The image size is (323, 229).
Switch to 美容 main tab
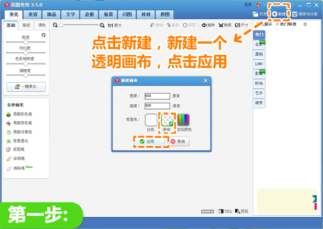pos(33,15)
